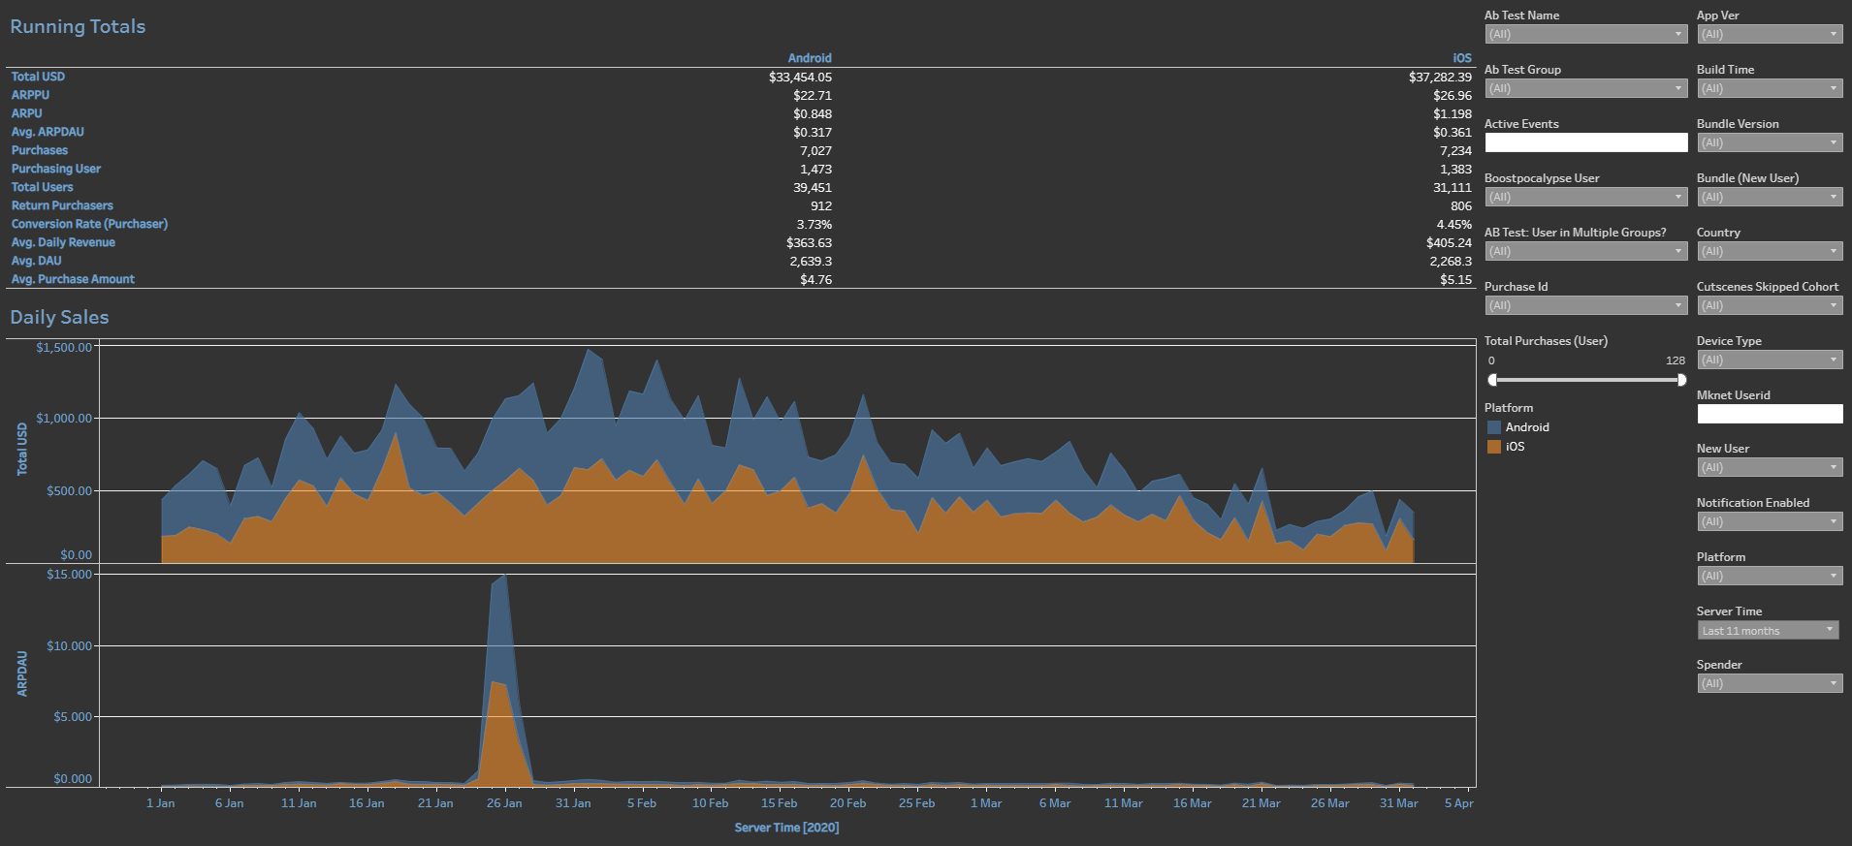The width and height of the screenshot is (1852, 846).
Task: Expand the Country filter dropdown
Action: pos(1770,251)
